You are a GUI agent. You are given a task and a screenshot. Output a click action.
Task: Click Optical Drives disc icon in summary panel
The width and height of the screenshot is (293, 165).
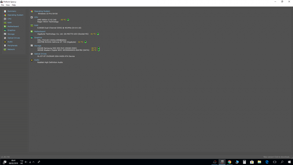pyautogui.click(x=32, y=54)
